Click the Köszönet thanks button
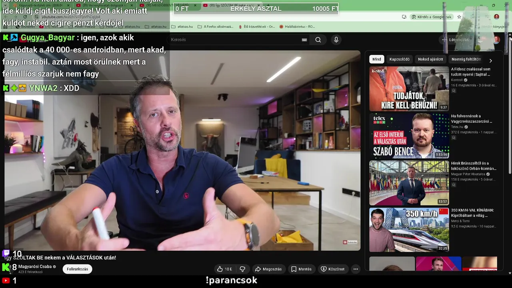This screenshot has width=512, height=288. 333,269
